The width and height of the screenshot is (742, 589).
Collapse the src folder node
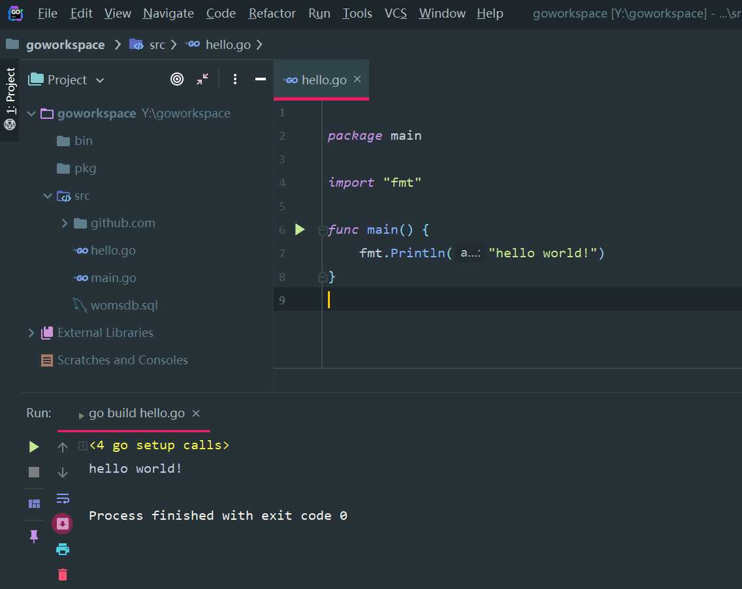[x=47, y=195]
